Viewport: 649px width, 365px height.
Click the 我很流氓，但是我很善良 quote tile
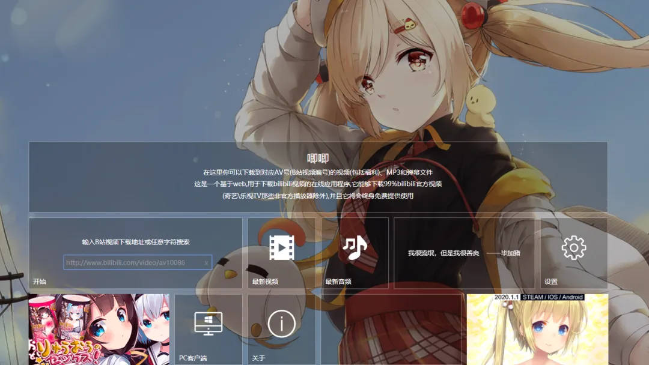click(464, 253)
